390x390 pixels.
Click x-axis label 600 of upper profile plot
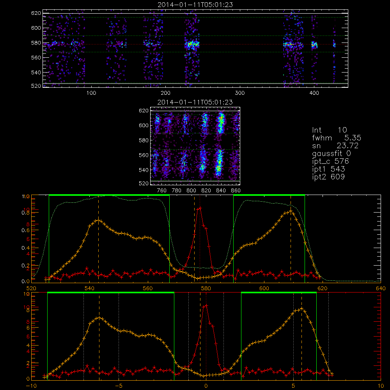(x=264, y=288)
